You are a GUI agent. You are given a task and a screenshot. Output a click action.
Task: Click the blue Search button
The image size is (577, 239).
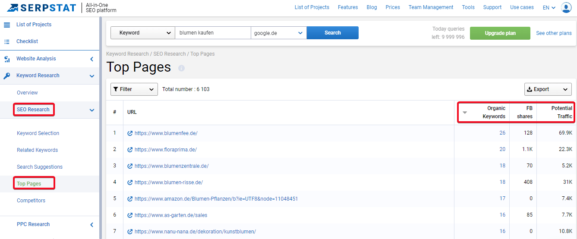(332, 33)
